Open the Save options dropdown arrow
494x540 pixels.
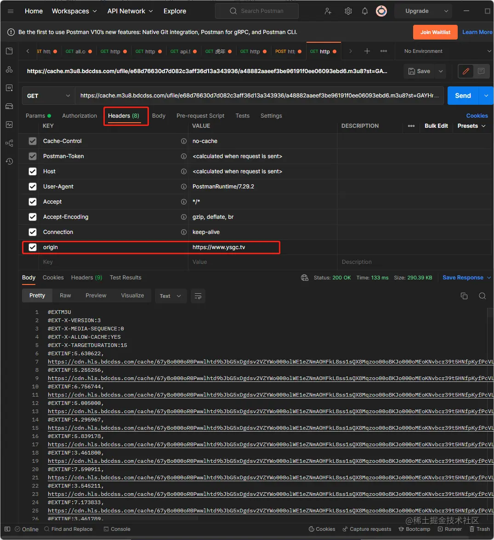click(441, 71)
